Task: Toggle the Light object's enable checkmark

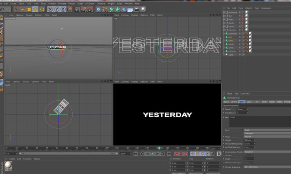Action: pyautogui.click(x=244, y=55)
